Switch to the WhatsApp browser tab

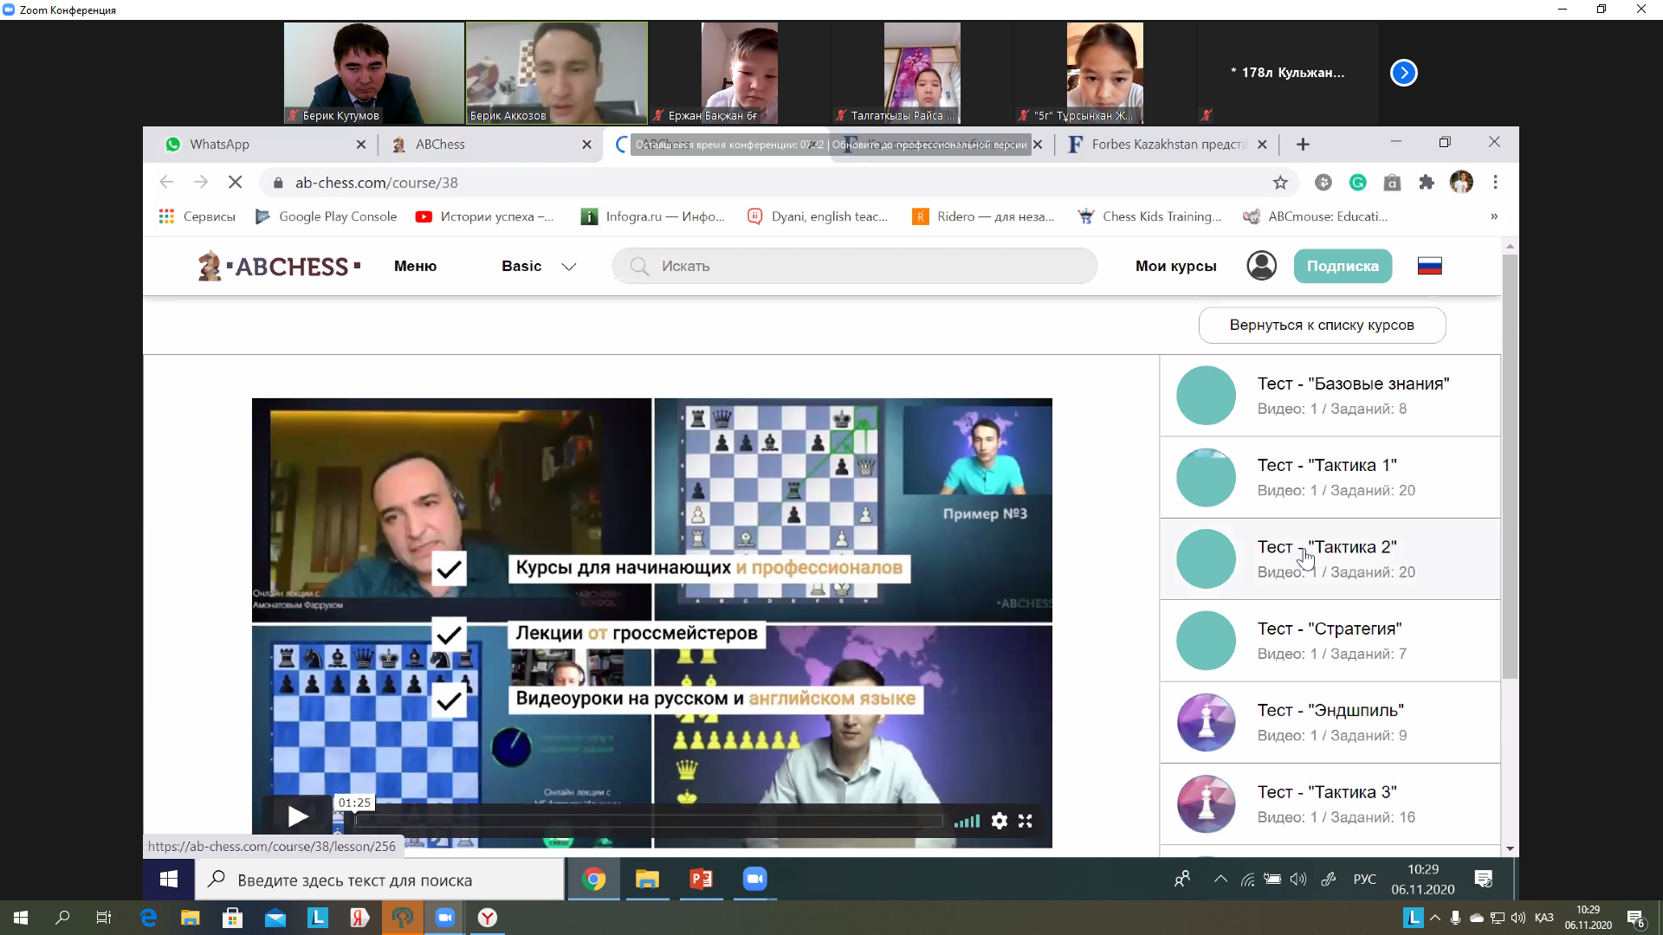click(x=260, y=145)
